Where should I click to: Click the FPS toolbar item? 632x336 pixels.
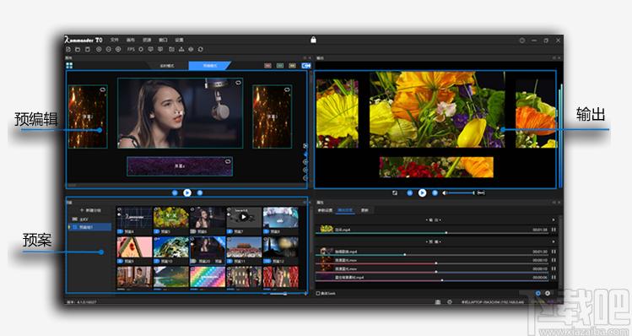click(131, 49)
